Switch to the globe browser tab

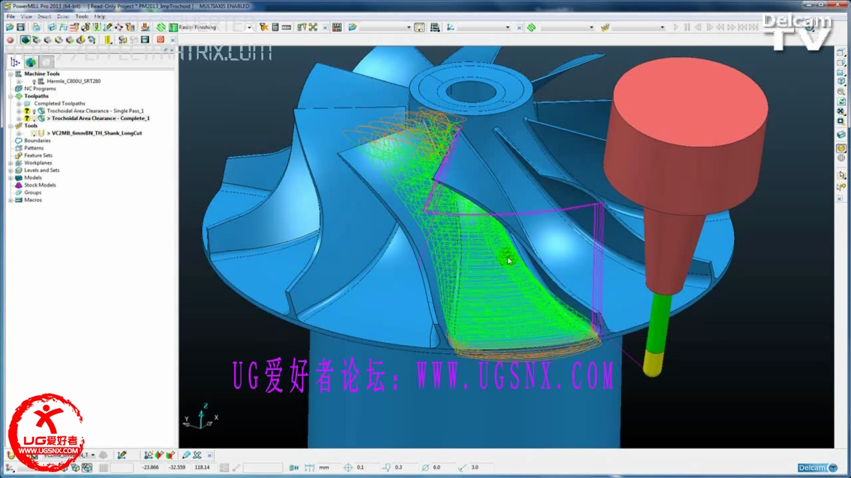(x=31, y=62)
